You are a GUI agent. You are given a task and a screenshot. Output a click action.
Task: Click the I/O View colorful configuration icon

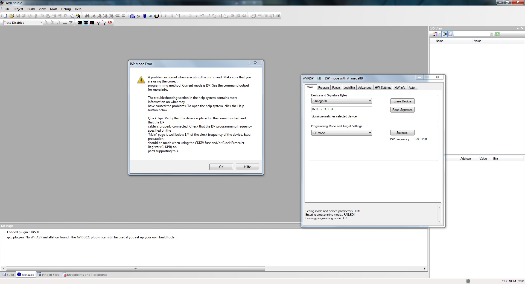click(435, 34)
